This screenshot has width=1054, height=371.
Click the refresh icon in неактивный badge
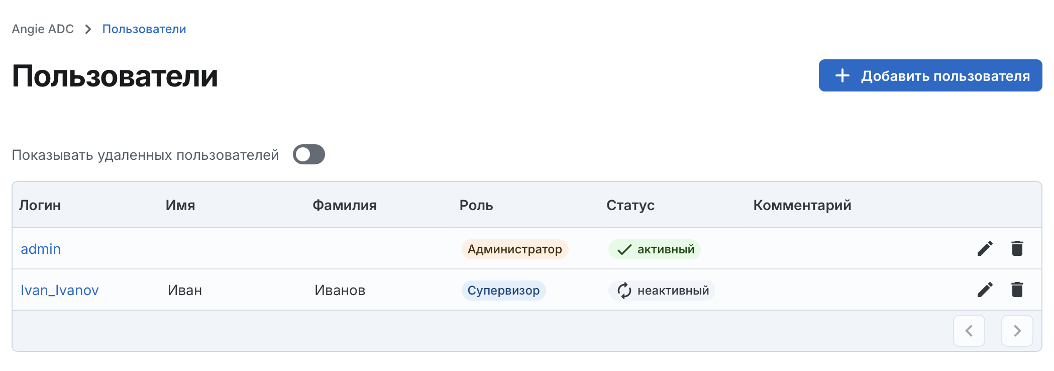point(623,290)
